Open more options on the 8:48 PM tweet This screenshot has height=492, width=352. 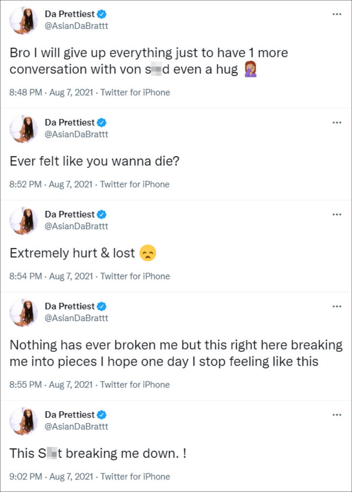[x=336, y=14]
